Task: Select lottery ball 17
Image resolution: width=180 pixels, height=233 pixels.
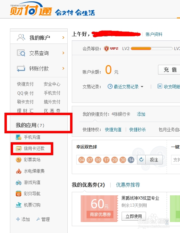Action: [x=106, y=160]
